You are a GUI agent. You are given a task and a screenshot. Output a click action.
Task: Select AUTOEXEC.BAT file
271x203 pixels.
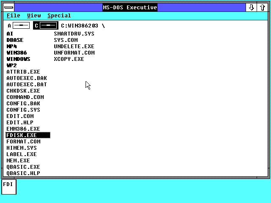(x=27, y=85)
